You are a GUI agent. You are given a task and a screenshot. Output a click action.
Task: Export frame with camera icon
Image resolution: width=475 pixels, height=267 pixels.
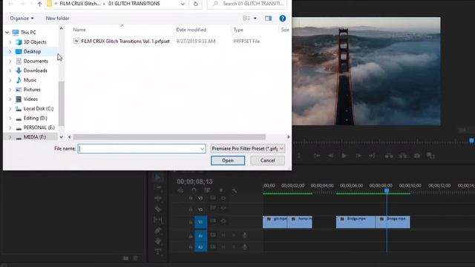[417, 156]
